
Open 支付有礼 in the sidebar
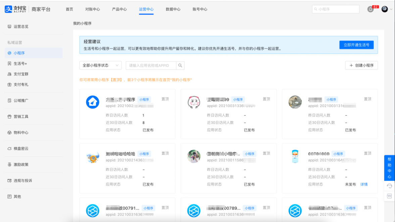tap(21, 84)
